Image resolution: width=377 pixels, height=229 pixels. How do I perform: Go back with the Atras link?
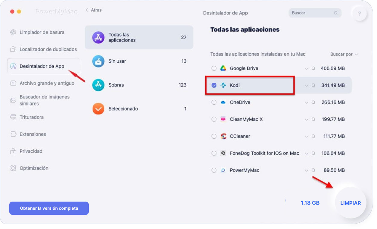(94, 10)
